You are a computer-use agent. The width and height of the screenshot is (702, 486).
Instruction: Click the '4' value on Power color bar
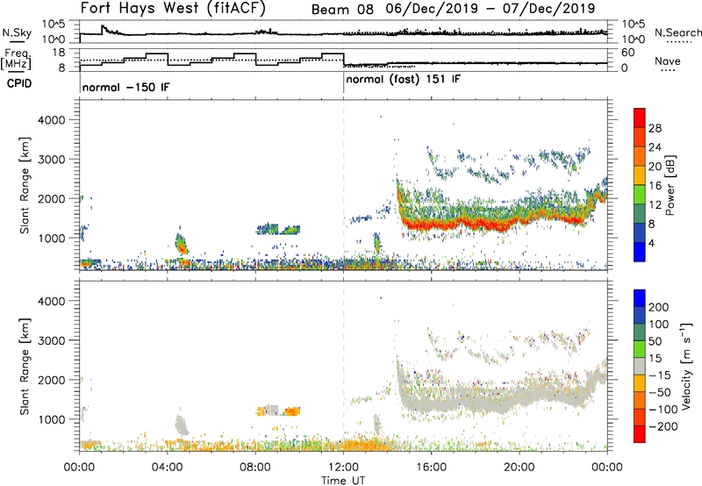click(652, 244)
